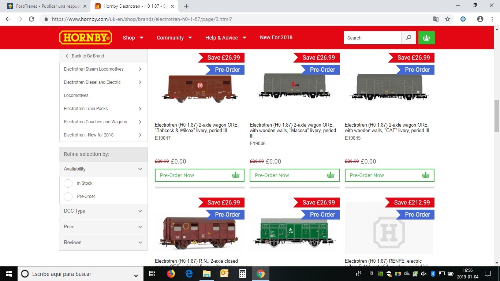Expand Electrotren Steam Locomotives category
The image size is (500, 281).
[x=103, y=69]
